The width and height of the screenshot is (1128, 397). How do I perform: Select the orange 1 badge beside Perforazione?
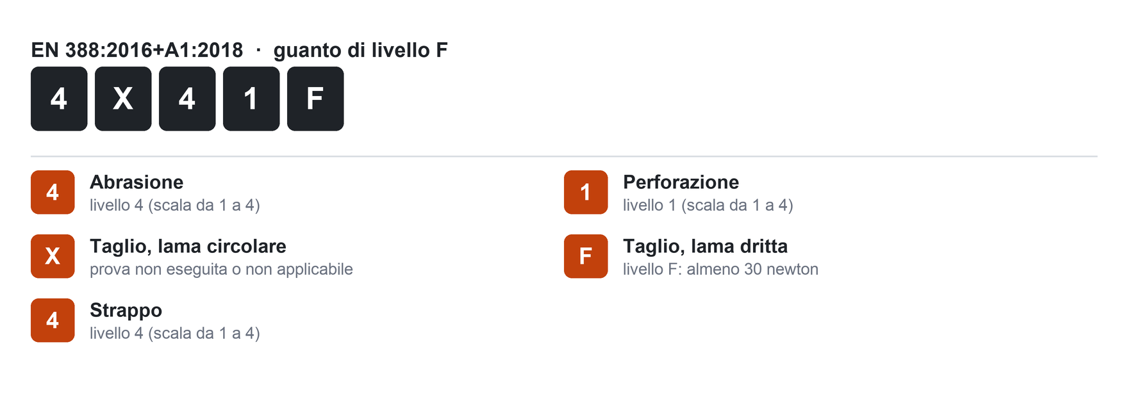coord(586,192)
